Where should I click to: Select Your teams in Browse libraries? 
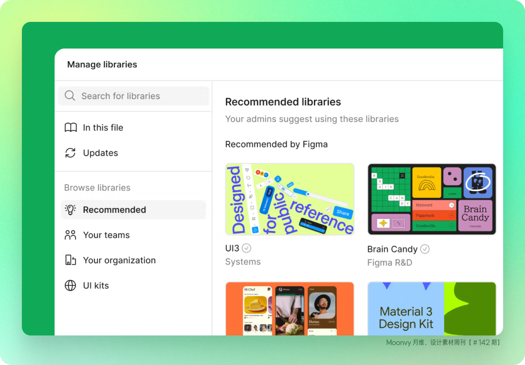[x=133, y=235]
